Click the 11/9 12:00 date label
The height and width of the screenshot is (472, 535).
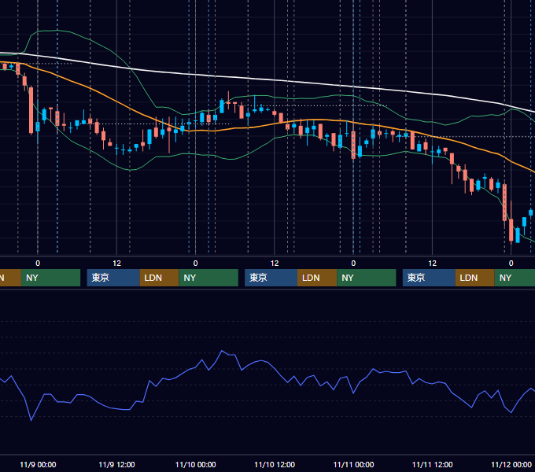pos(116,464)
